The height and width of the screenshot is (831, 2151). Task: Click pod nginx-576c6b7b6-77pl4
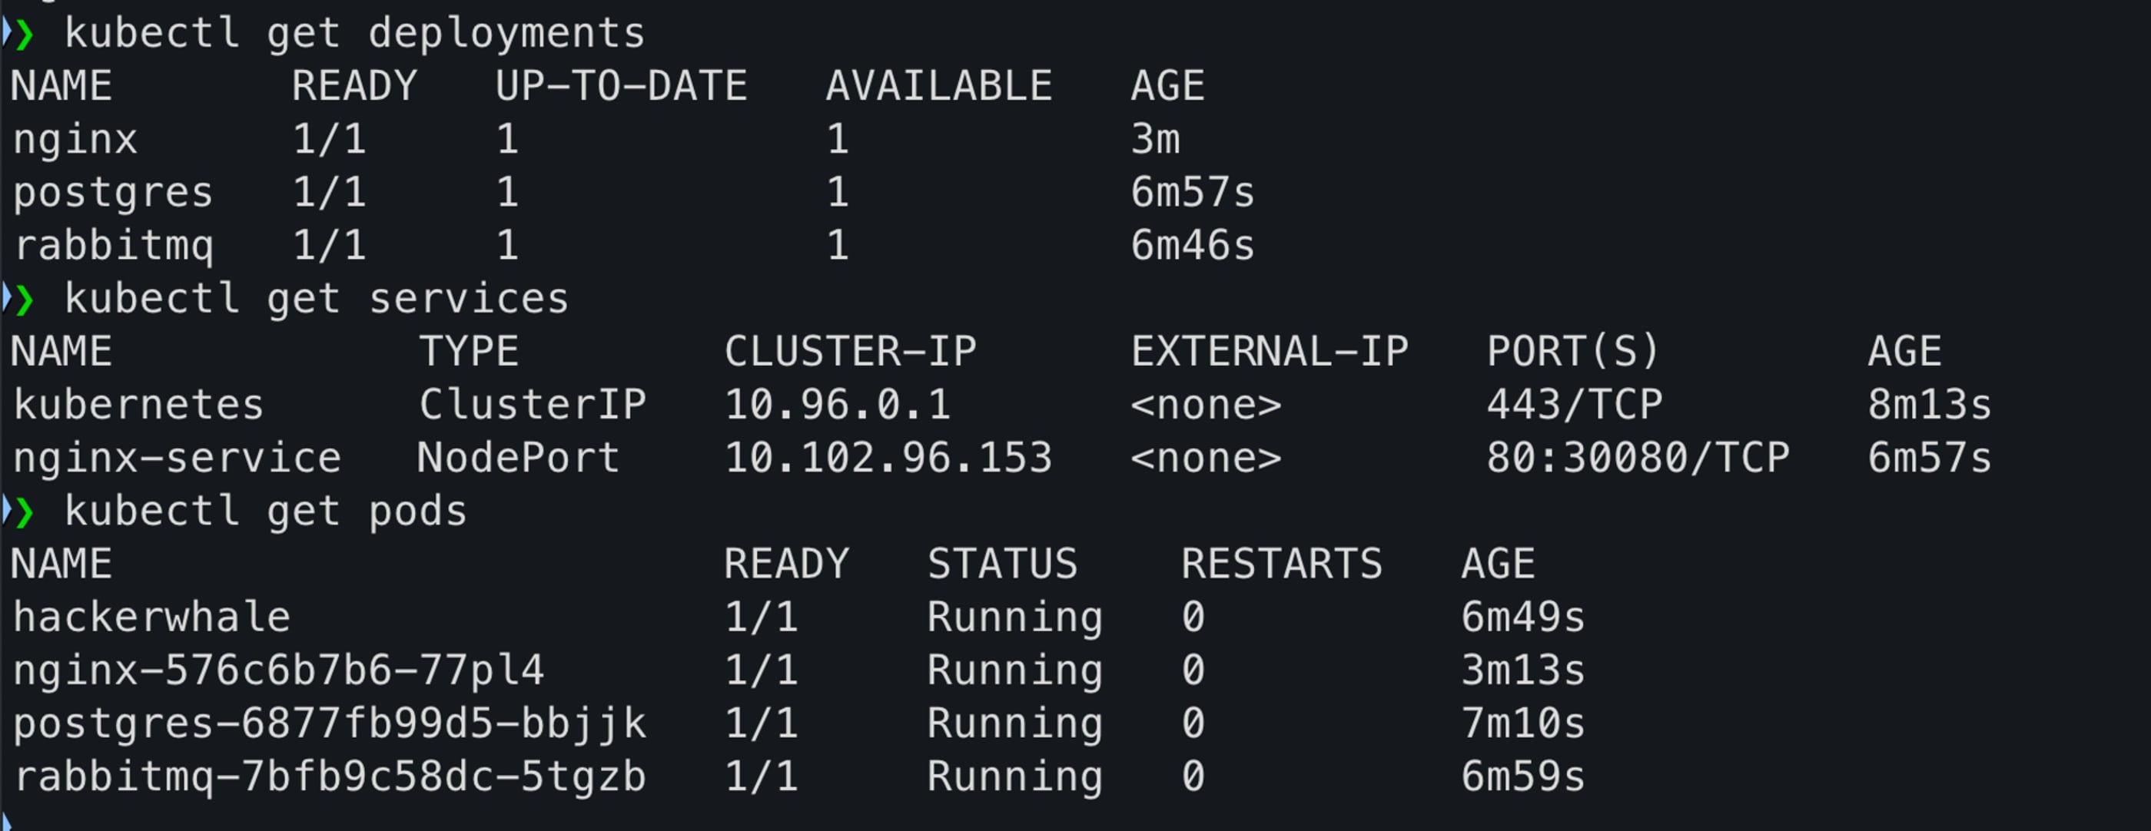(278, 670)
